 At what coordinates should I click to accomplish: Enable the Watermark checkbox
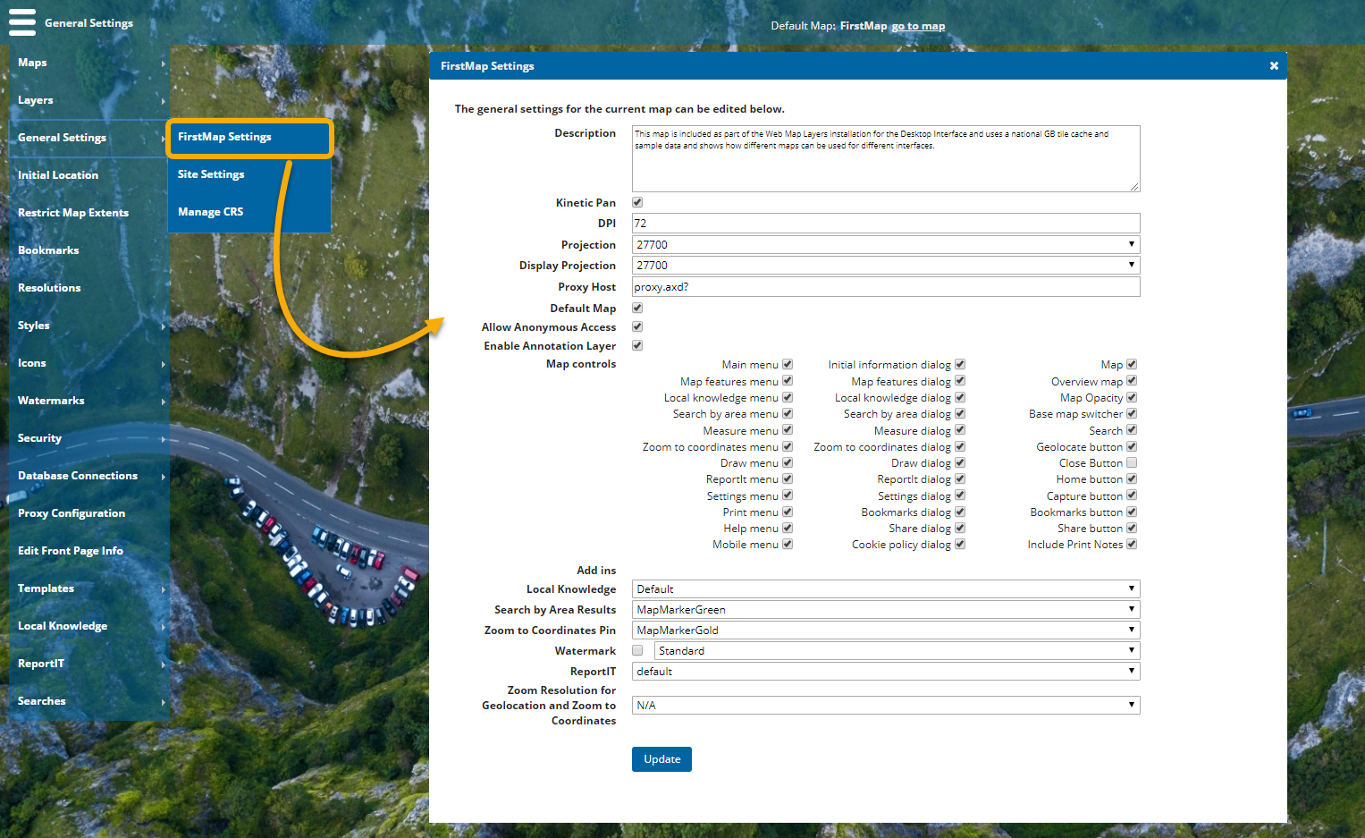pyautogui.click(x=637, y=651)
